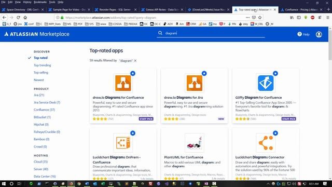
Task: Select Top selling filter
Action: point(41,73)
